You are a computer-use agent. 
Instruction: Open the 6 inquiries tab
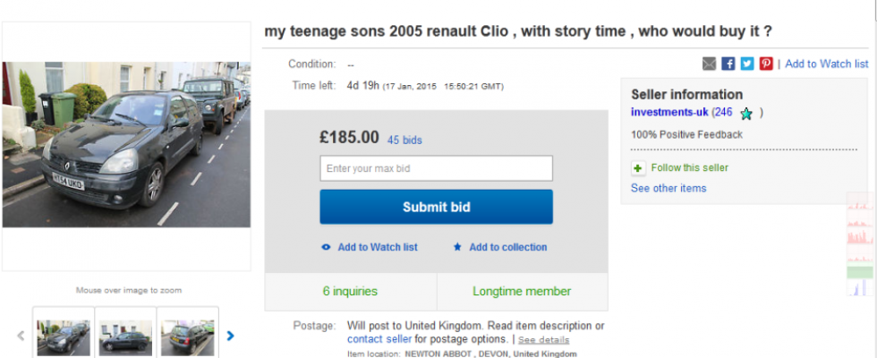point(350,291)
